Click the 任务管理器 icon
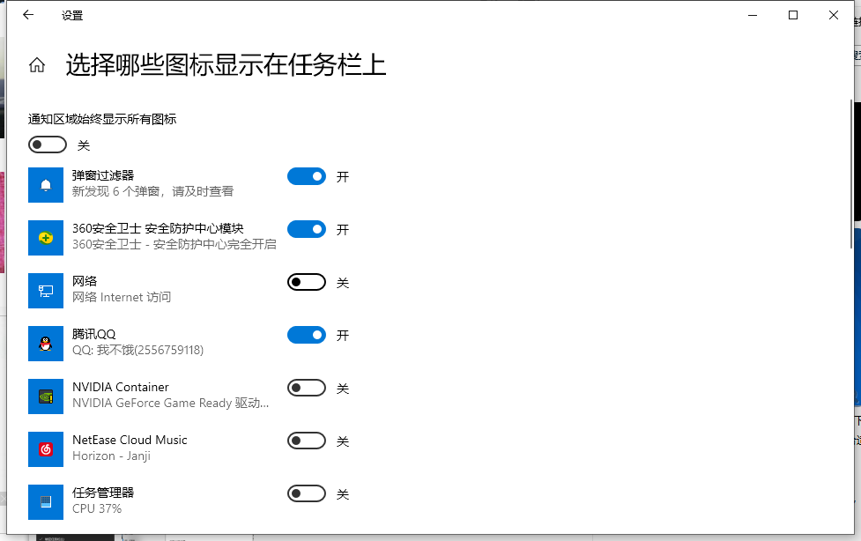 (46, 502)
